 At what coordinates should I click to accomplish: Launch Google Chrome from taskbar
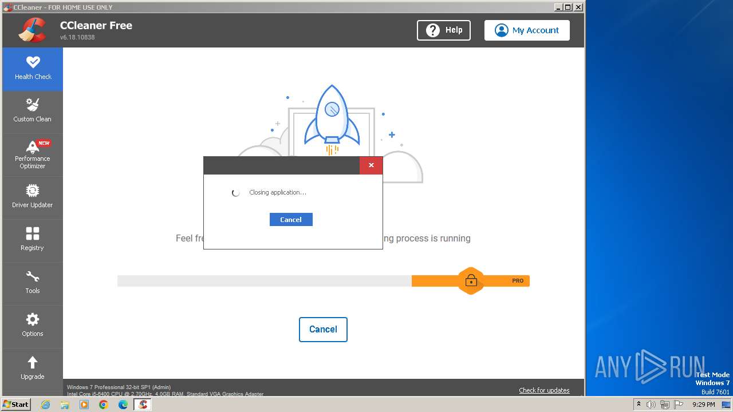[104, 405]
